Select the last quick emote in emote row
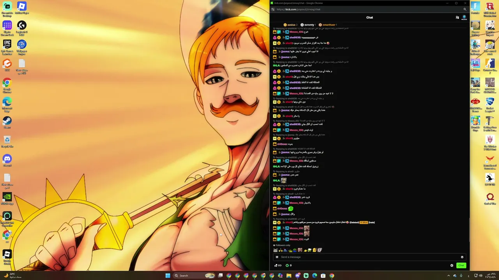 point(320,250)
